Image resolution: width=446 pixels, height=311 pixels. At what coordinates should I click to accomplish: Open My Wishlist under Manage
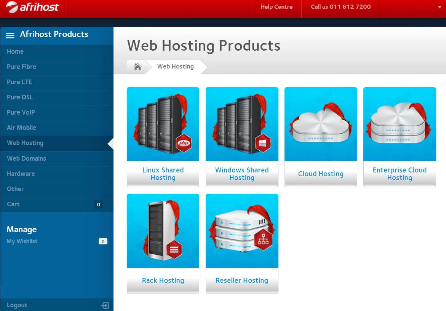click(22, 241)
